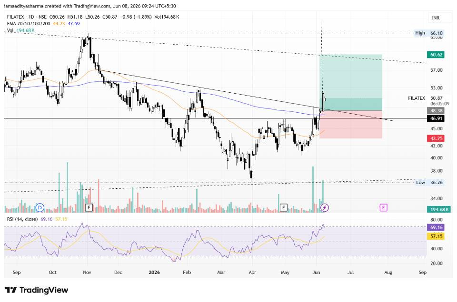This screenshot has height=302, width=457.
Task: Click the 42.00 price scale label
Action: pos(437,146)
